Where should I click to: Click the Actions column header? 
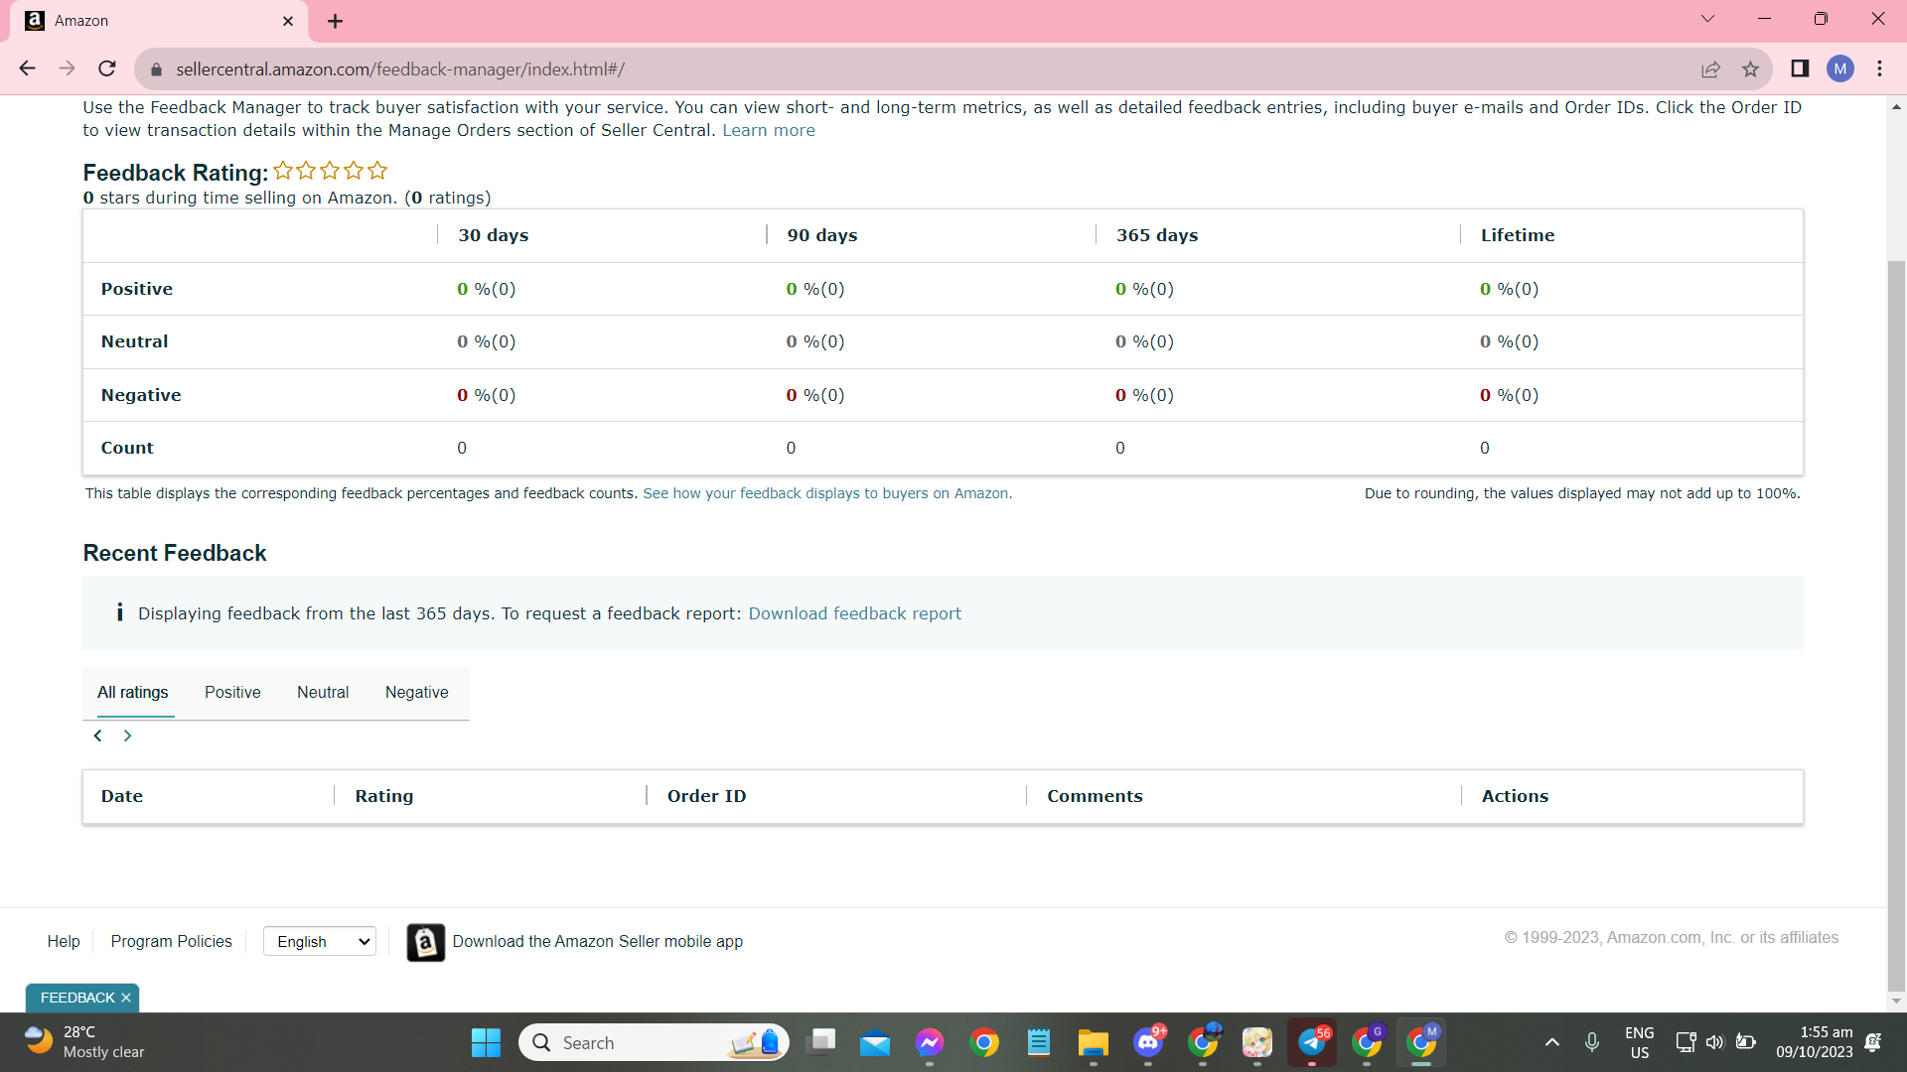pos(1515,796)
